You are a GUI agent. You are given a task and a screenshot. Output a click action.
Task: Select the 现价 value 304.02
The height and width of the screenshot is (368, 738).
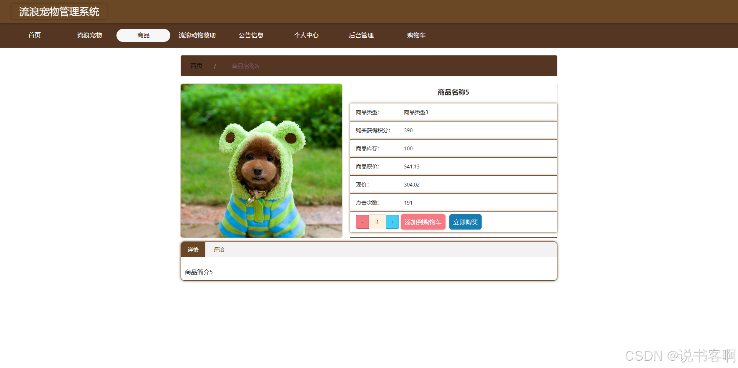[x=412, y=185]
